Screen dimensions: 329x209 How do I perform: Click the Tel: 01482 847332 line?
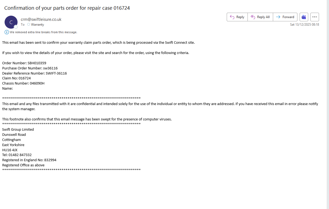coord(17,155)
